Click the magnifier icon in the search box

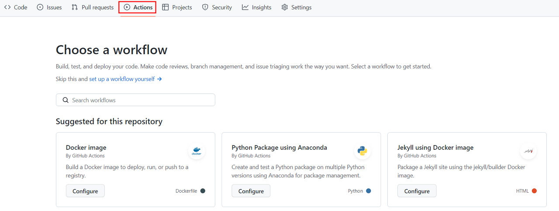(x=66, y=100)
